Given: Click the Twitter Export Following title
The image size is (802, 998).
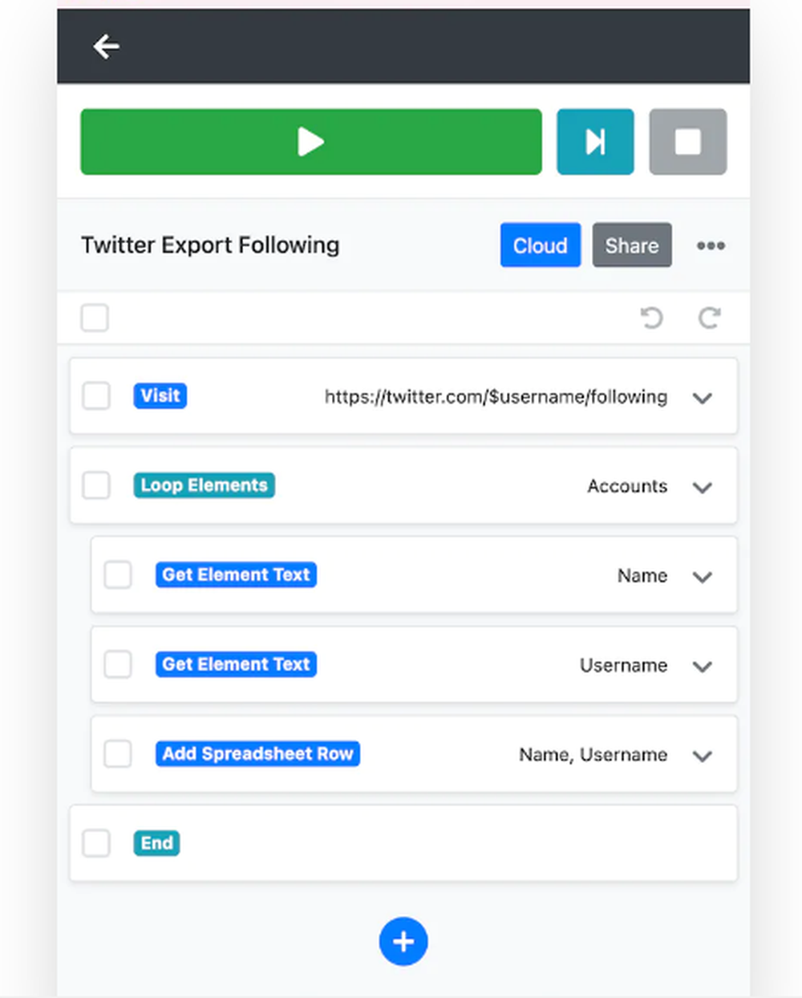Looking at the screenshot, I should (x=210, y=245).
